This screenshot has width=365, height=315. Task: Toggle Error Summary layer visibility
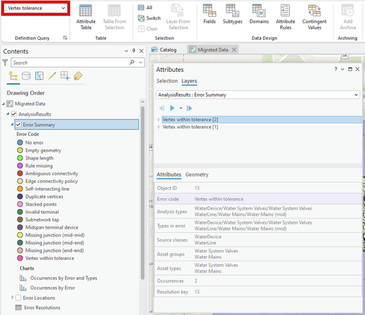click(x=18, y=124)
